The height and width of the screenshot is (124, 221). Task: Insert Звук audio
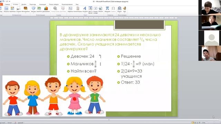[x=125, y=8]
